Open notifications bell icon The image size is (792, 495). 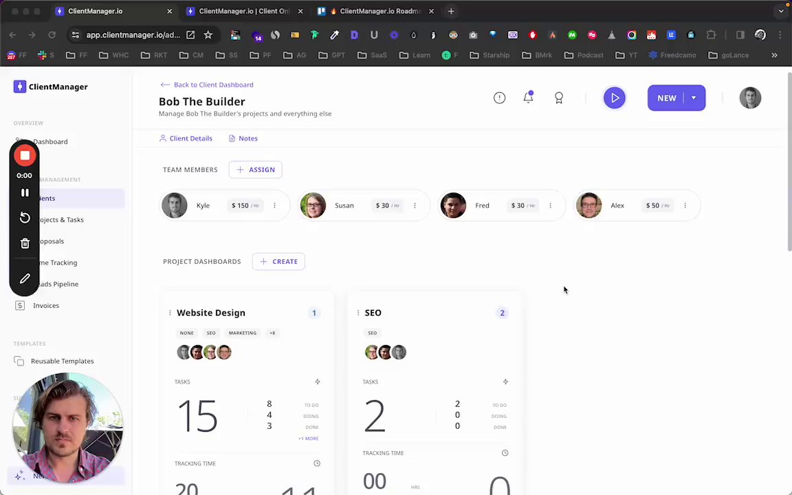pyautogui.click(x=528, y=98)
